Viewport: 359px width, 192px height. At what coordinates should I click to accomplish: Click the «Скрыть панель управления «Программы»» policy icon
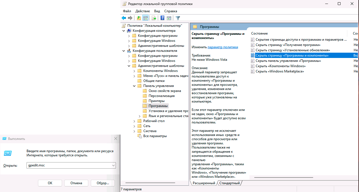pyautogui.click(x=253, y=61)
